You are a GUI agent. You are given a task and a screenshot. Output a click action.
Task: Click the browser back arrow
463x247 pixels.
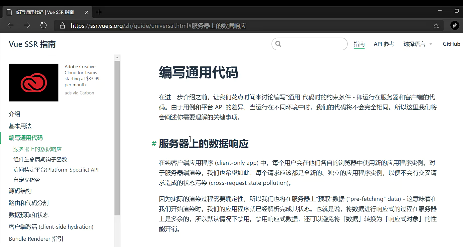[10, 25]
